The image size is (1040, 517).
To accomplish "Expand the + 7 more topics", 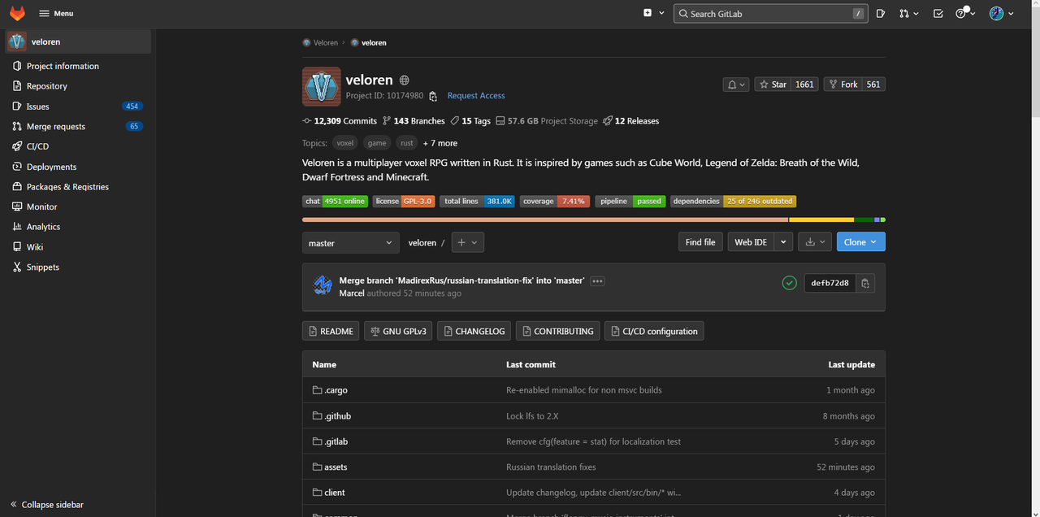I will 440,143.
